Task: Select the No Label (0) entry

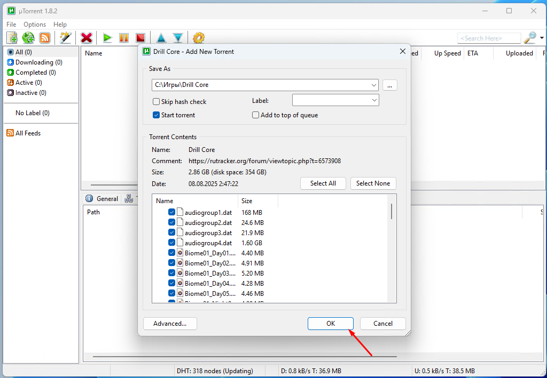Action: (x=33, y=113)
